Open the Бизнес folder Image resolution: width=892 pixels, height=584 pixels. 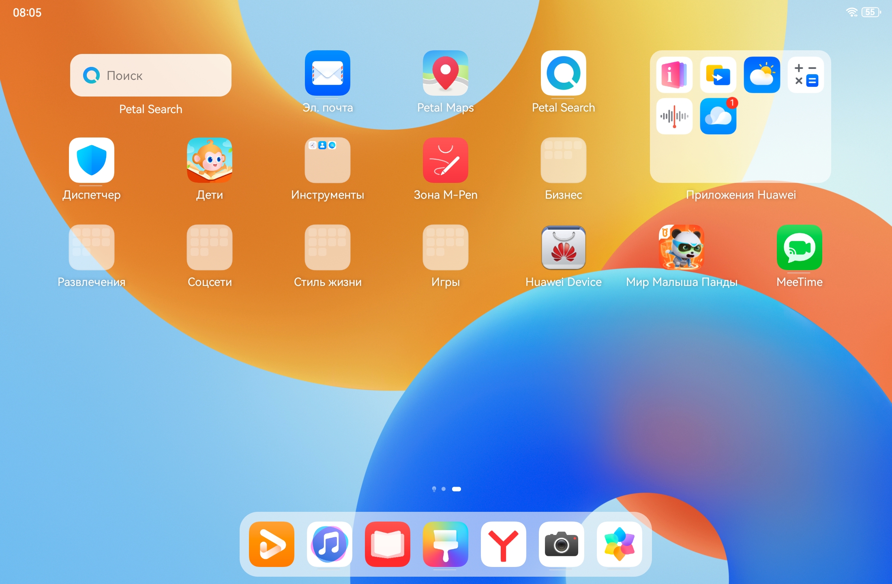click(x=564, y=160)
